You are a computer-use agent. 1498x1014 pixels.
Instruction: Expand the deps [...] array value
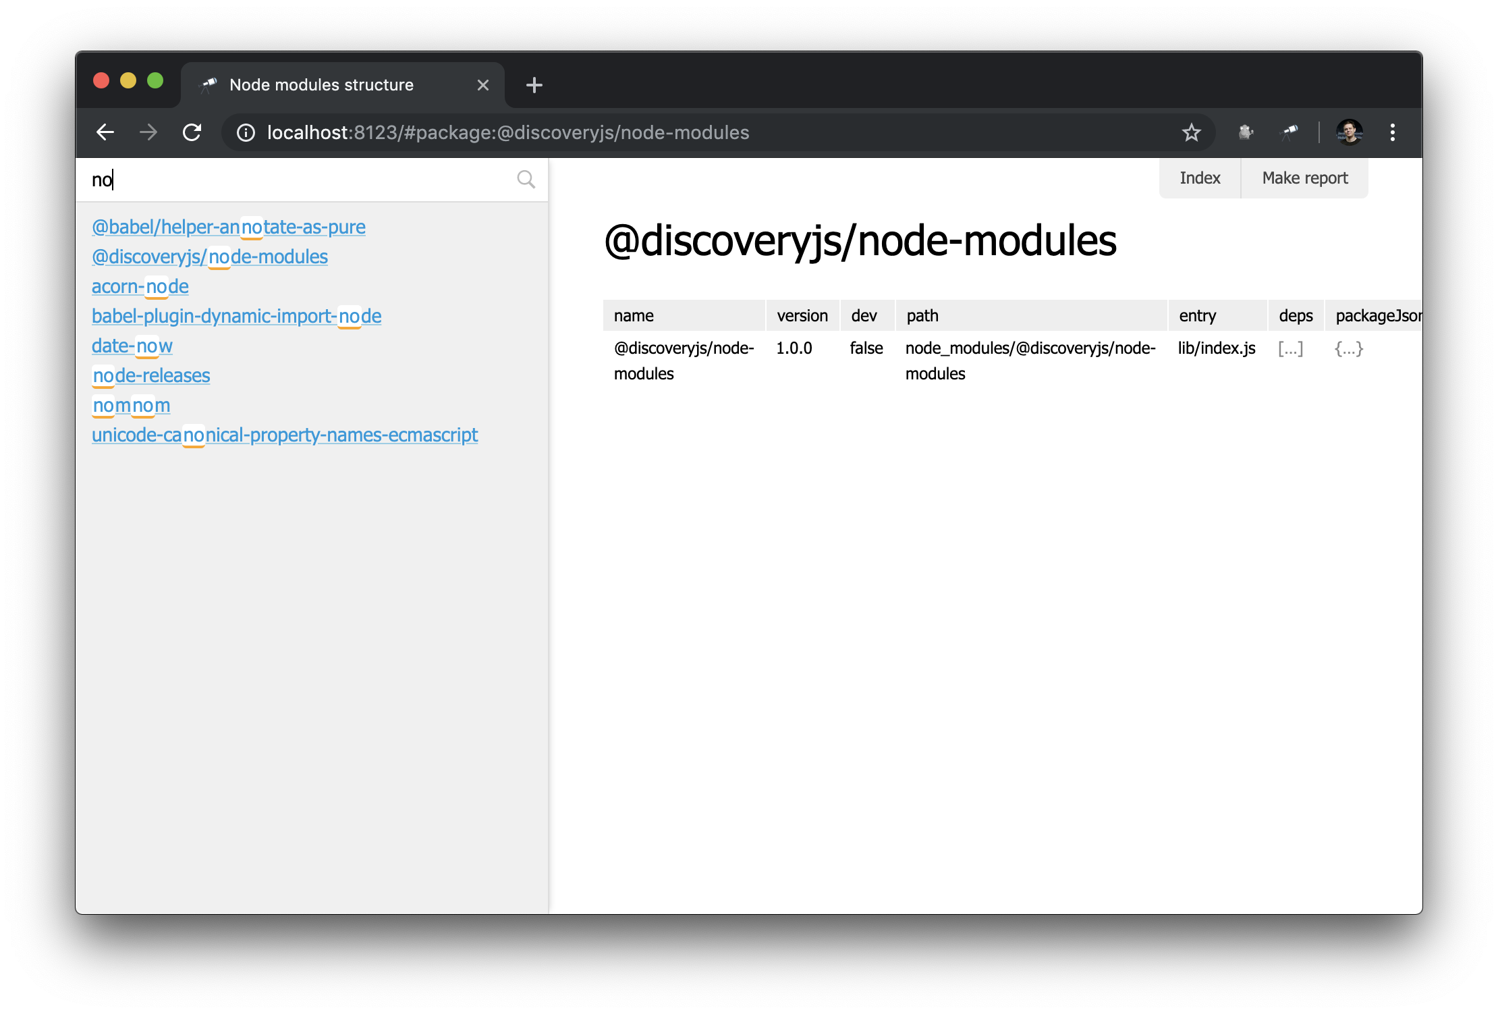1290,348
